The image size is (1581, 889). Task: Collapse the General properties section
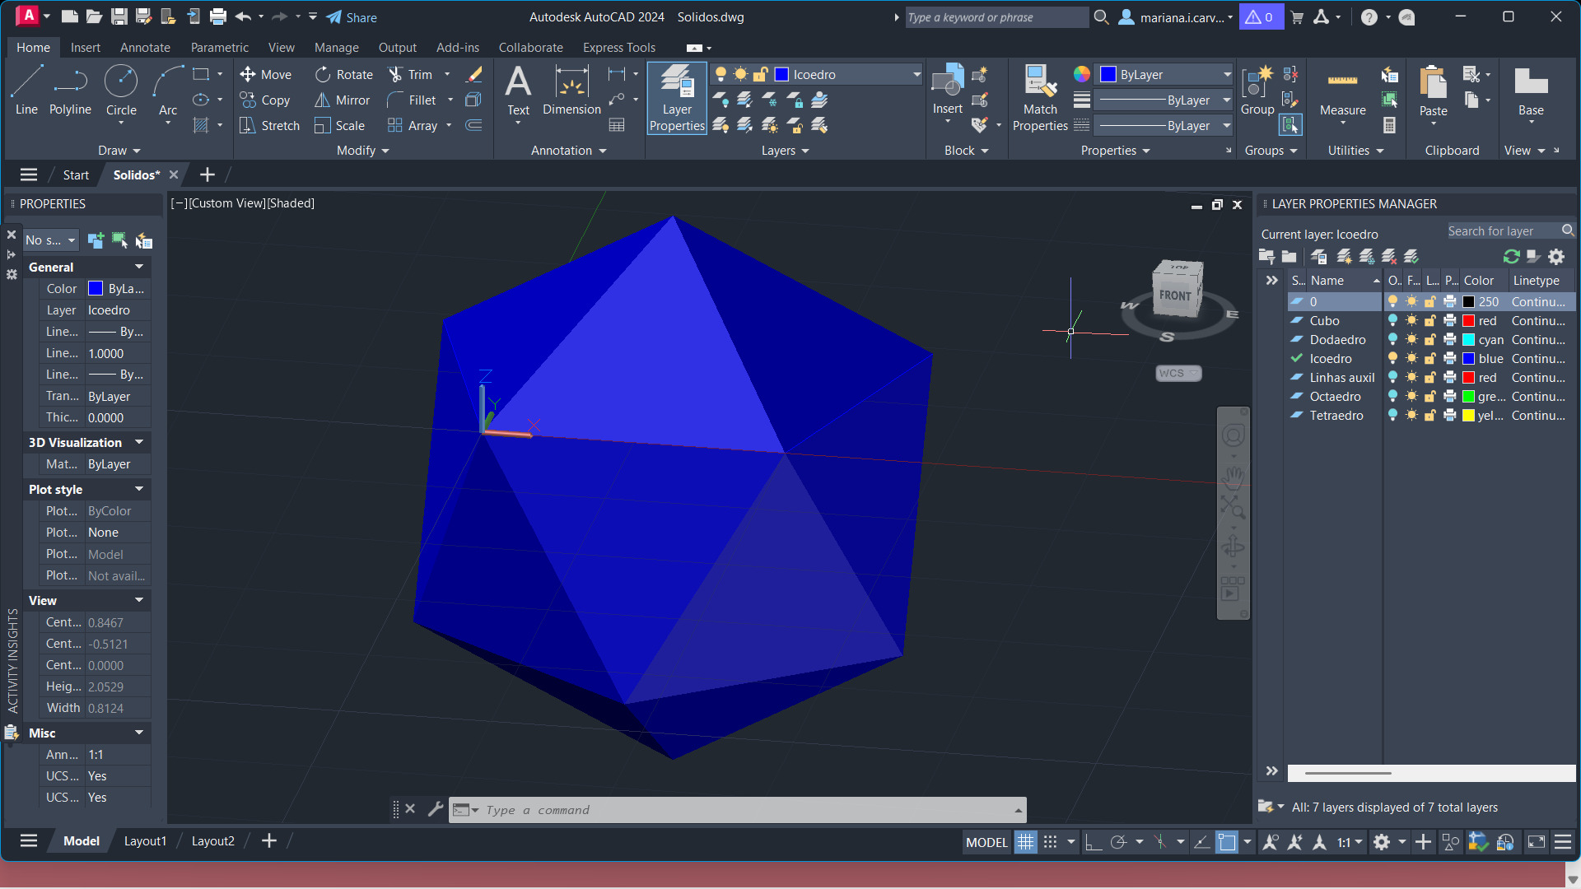tap(139, 267)
